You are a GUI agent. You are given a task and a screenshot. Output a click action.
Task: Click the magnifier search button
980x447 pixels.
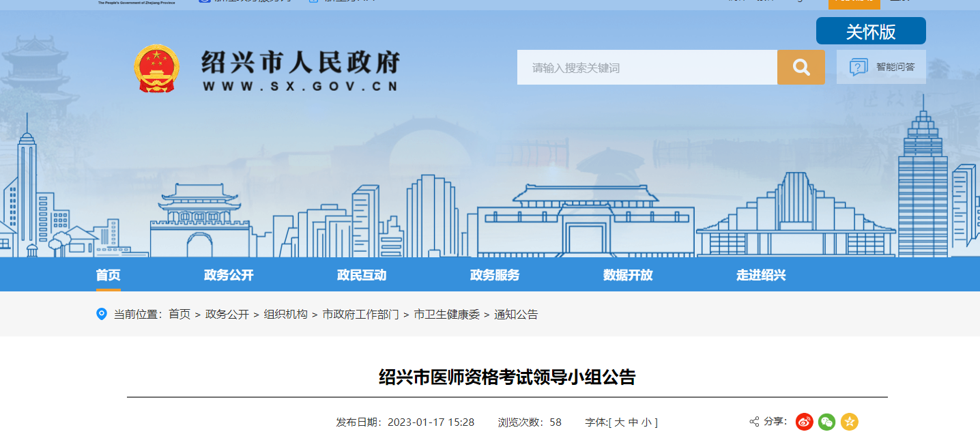[x=801, y=67]
